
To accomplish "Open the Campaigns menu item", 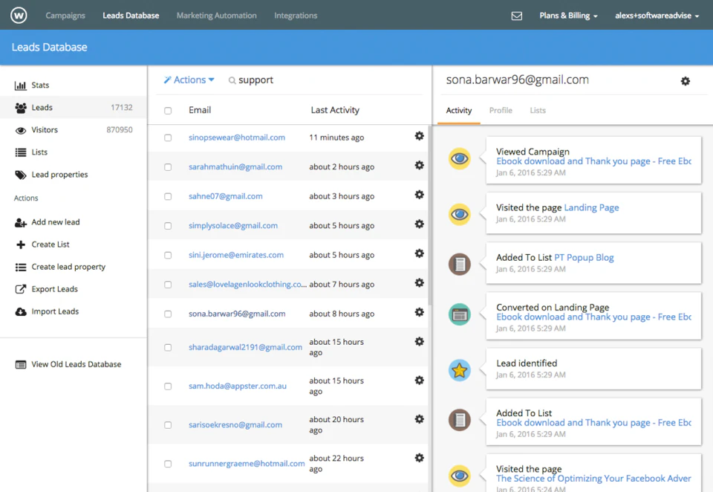I will click(x=65, y=14).
